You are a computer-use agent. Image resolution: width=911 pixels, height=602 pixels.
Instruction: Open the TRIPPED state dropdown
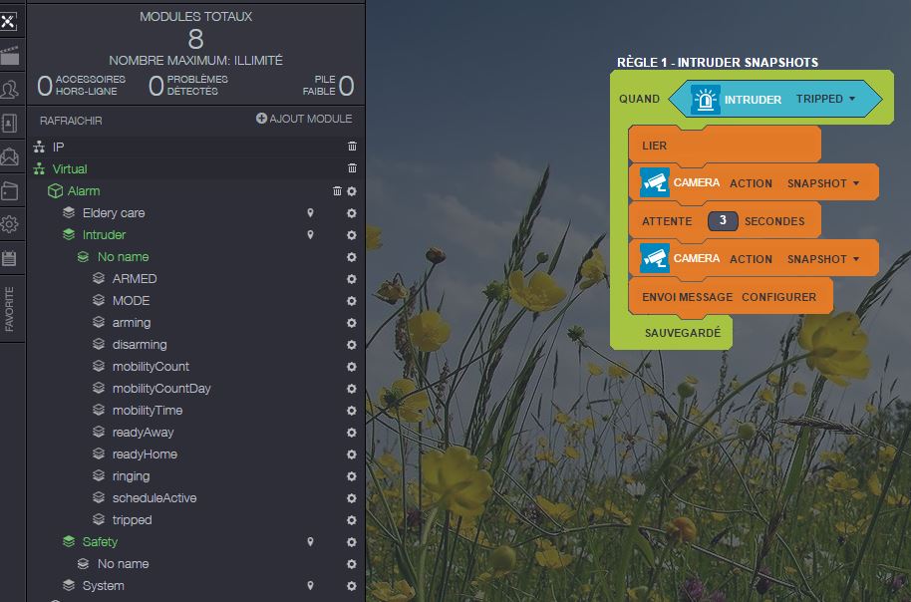826,100
